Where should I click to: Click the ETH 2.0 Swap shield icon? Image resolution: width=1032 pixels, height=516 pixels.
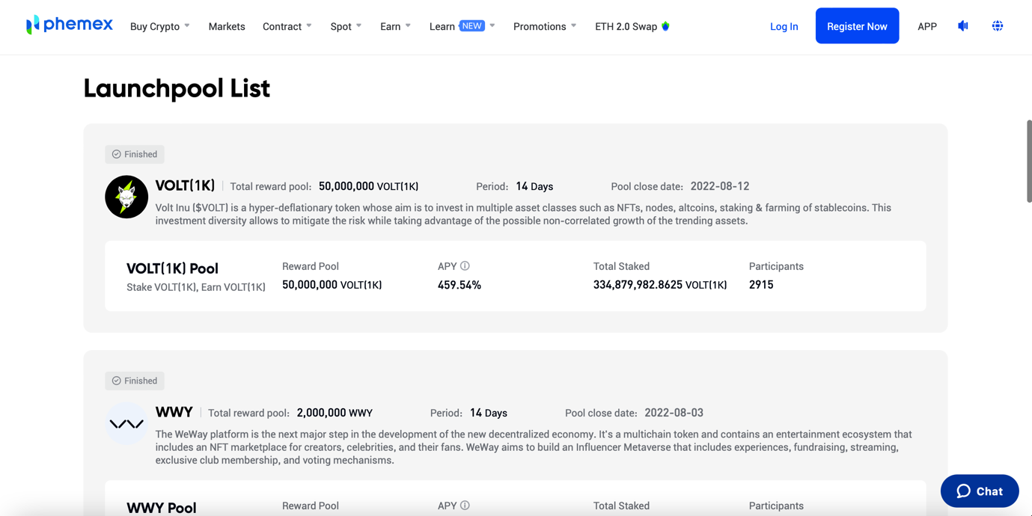[665, 26]
